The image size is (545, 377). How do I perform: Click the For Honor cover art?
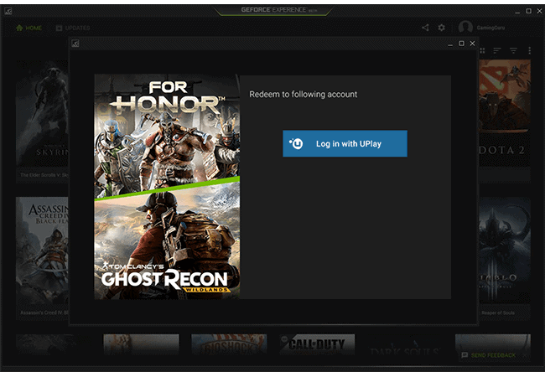pyautogui.click(x=167, y=134)
